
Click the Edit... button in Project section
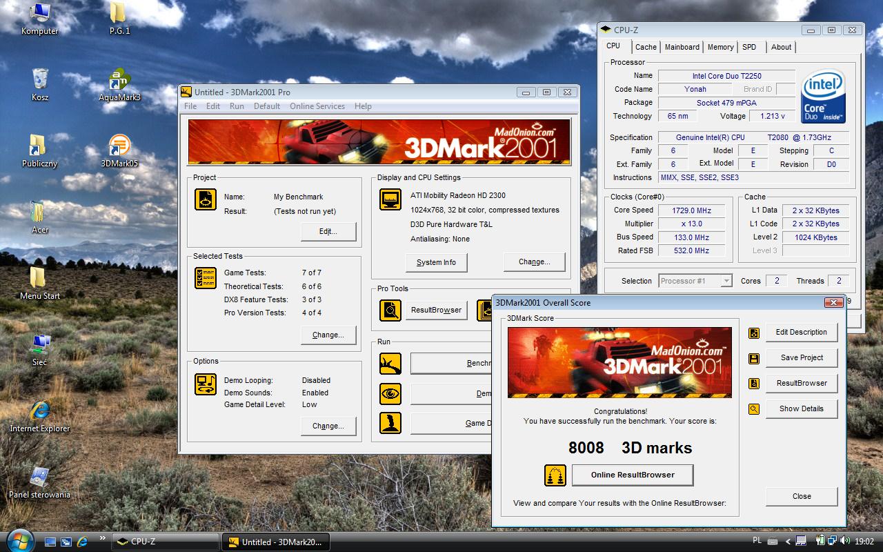pos(328,231)
